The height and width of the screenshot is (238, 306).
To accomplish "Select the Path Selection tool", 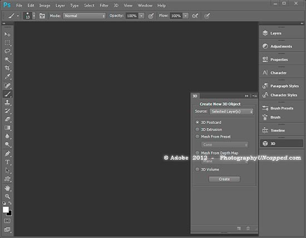I will pyautogui.click(x=7, y=170).
